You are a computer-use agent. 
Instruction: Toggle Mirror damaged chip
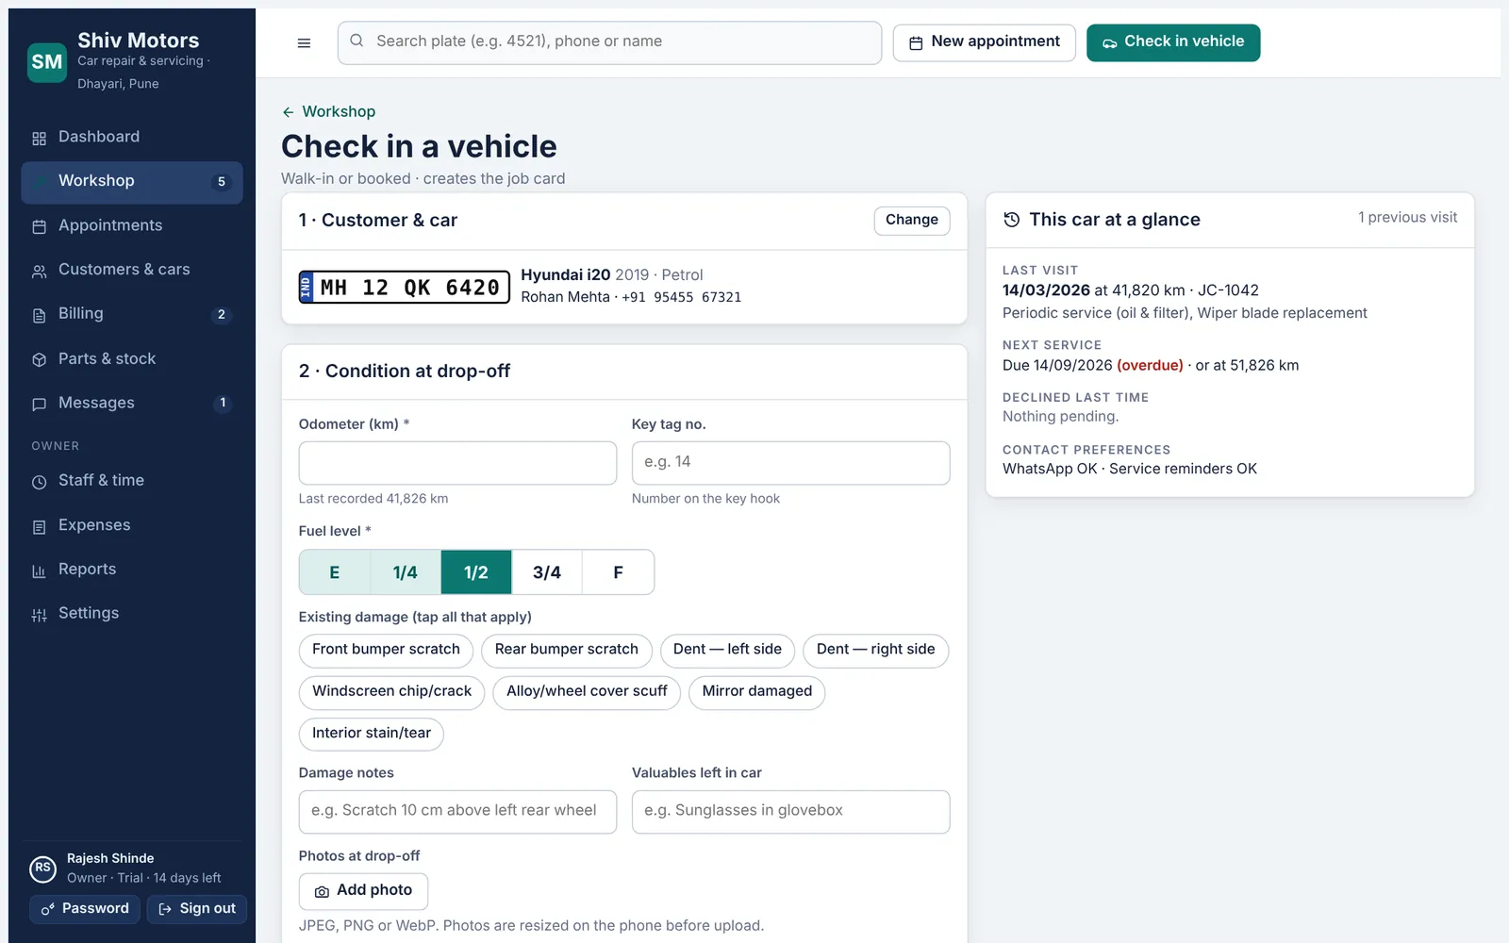click(756, 692)
